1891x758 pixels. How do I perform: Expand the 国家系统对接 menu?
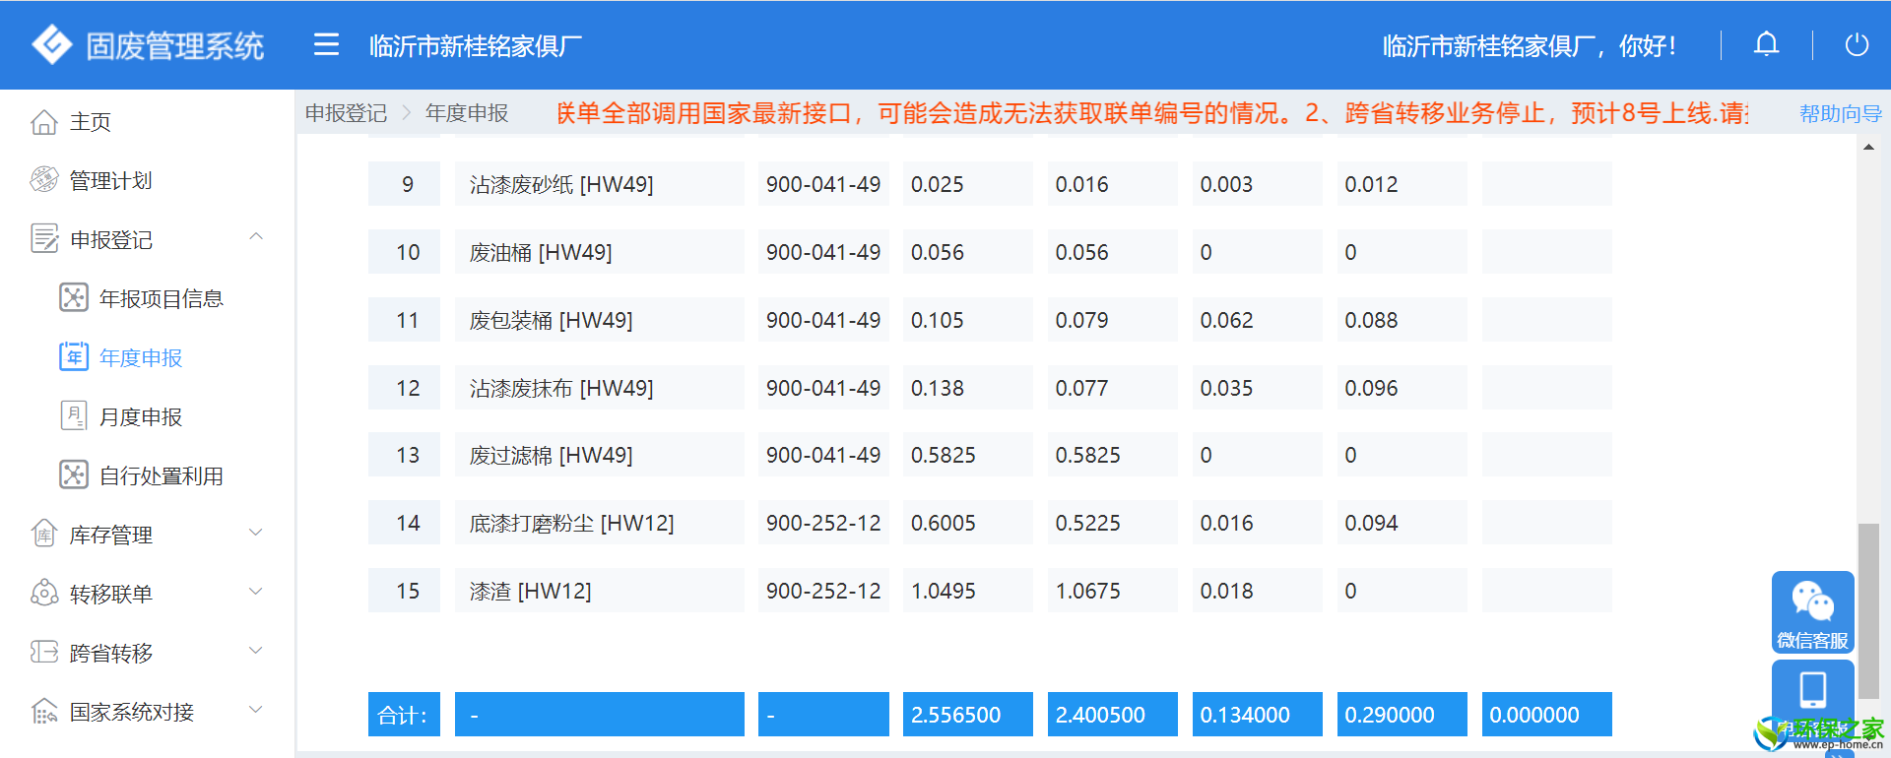point(256,711)
